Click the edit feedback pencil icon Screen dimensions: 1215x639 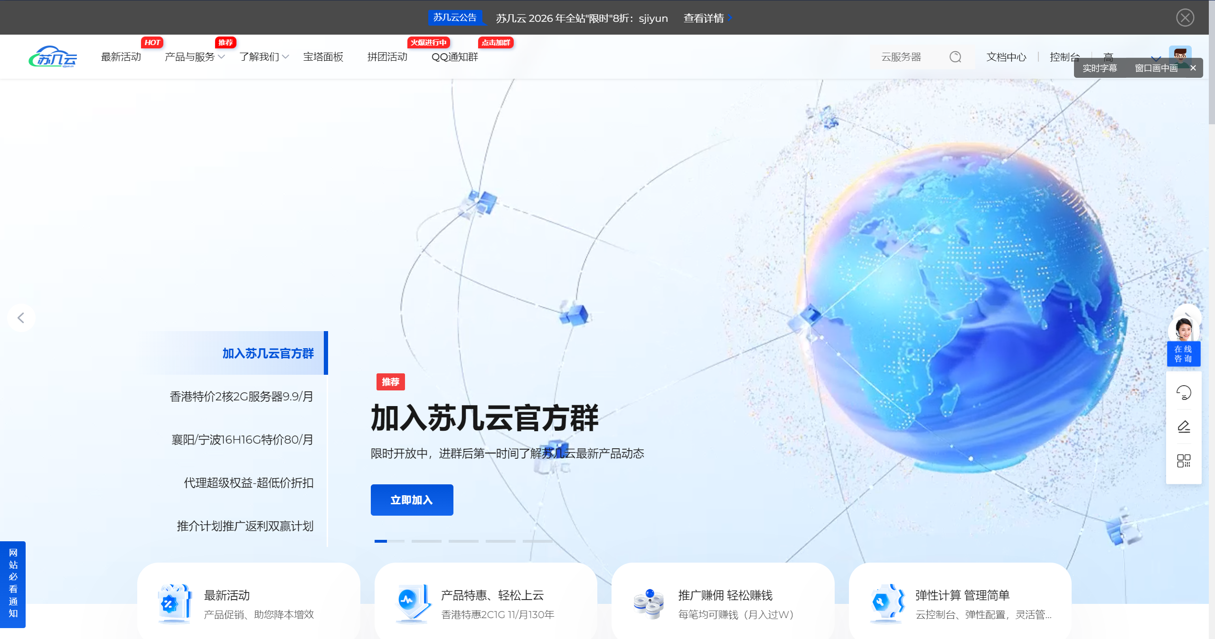[x=1183, y=427]
